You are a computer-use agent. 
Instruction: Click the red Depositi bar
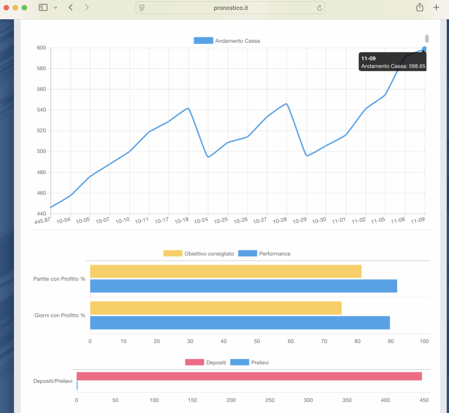(x=249, y=376)
